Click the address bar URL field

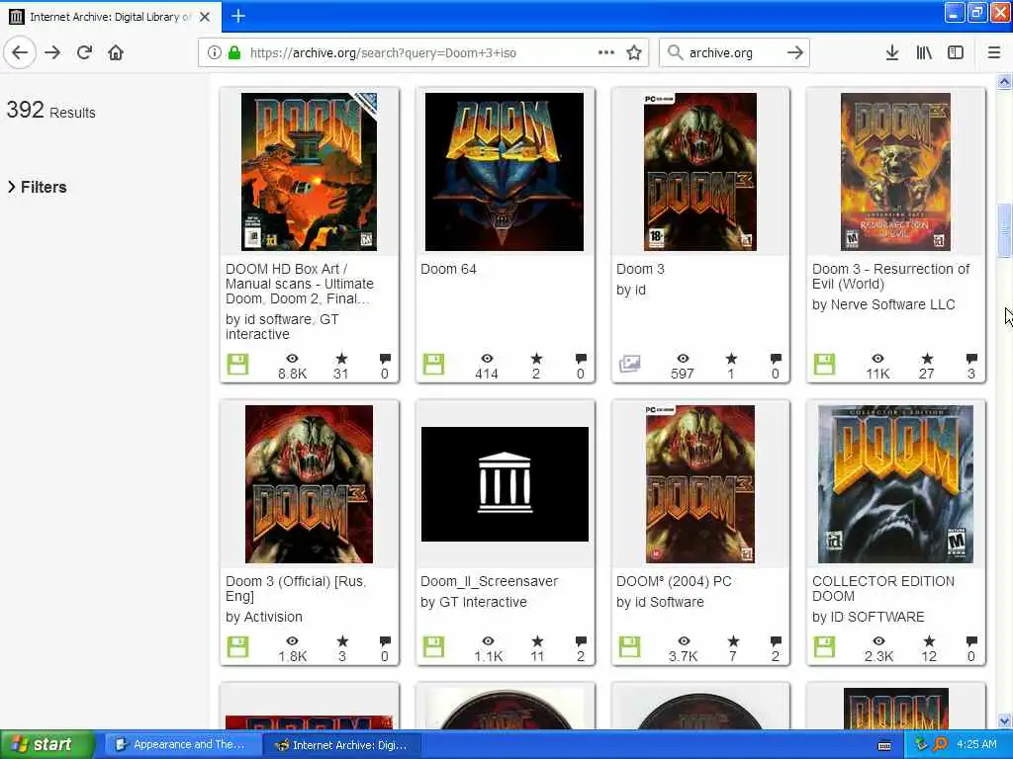pos(423,53)
